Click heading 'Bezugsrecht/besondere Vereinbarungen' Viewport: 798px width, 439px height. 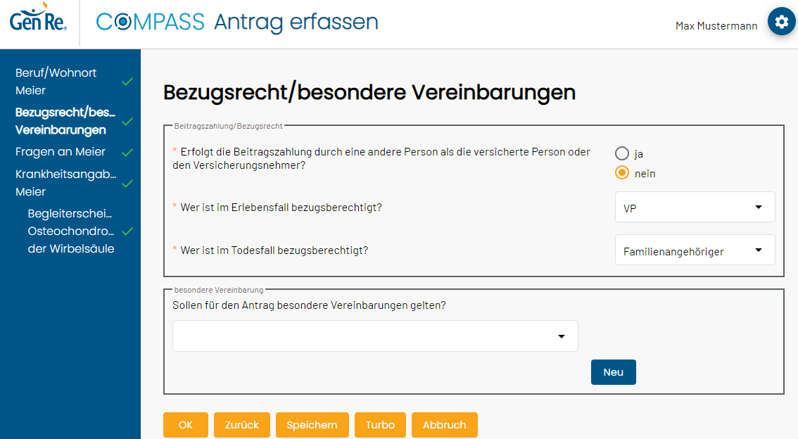369,93
